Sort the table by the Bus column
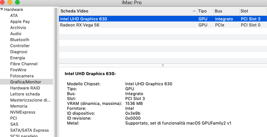The height and width of the screenshot is (137, 267). [227, 11]
